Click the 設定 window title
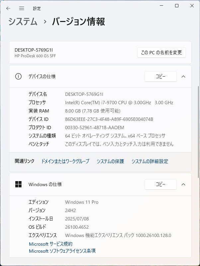This screenshot has width=200, height=266. point(37,8)
